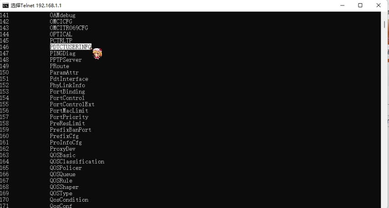This screenshot has width=389, height=208.
Task: Click the highlighted PDTCTUSERINFO entry
Action: pos(71,47)
